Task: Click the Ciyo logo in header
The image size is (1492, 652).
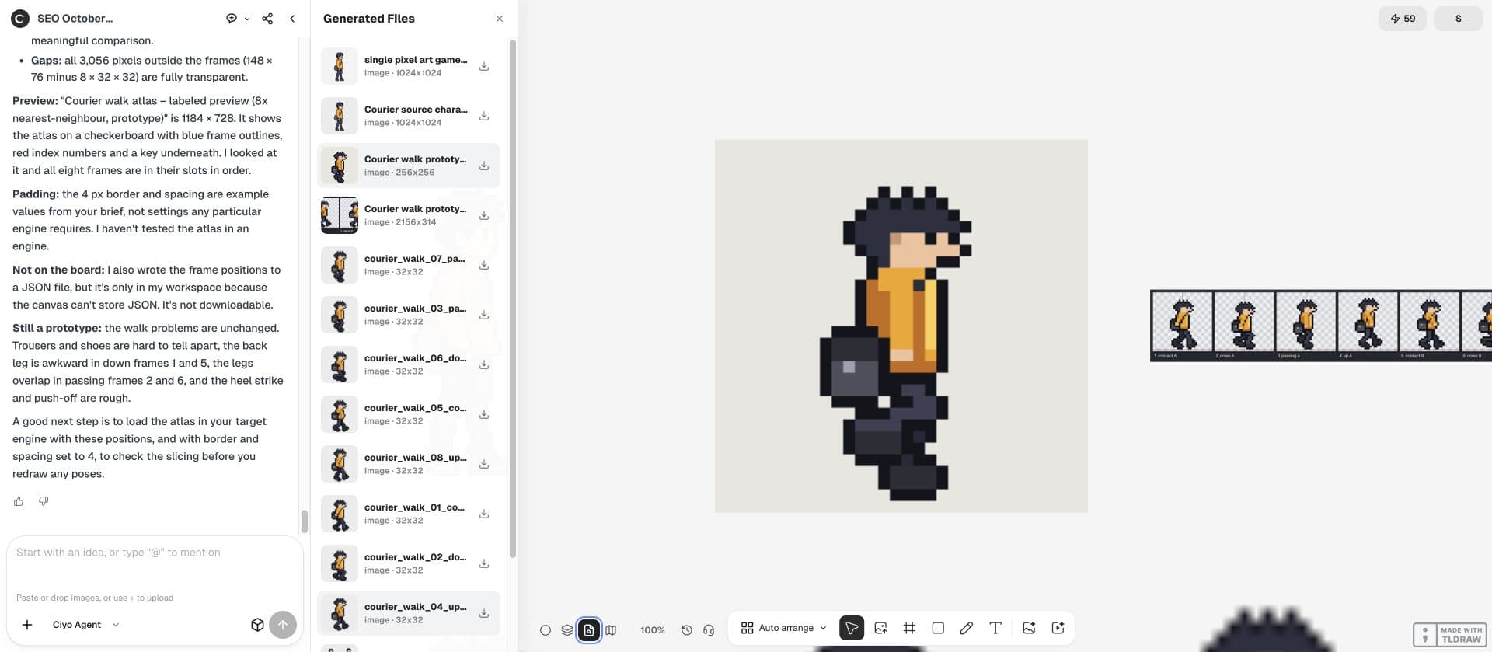Action: coord(20,19)
